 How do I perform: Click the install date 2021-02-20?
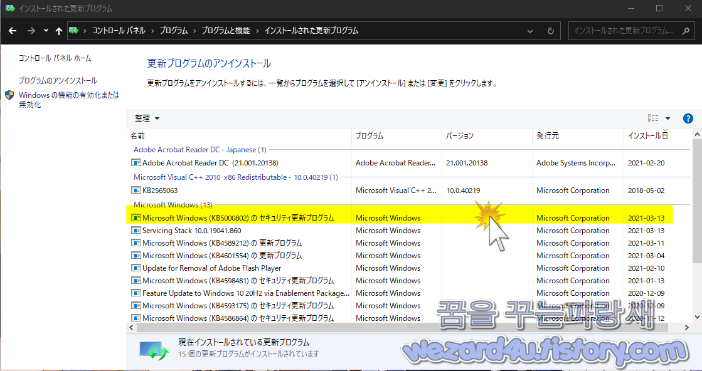pyautogui.click(x=646, y=163)
